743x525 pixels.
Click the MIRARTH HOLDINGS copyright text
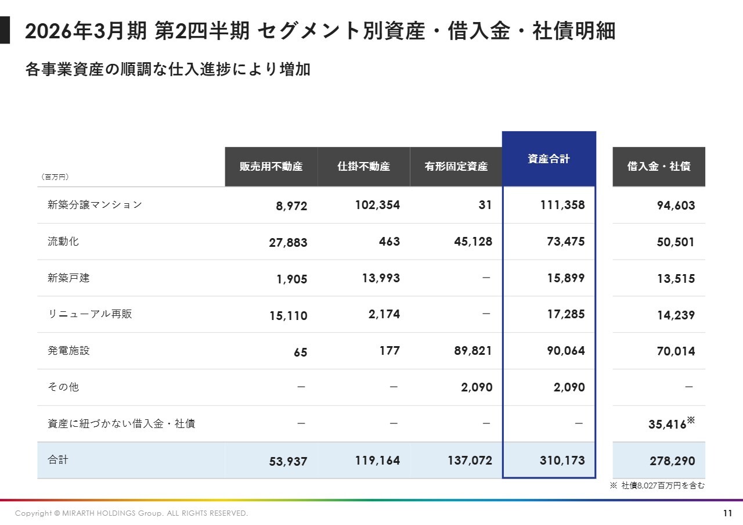(131, 513)
